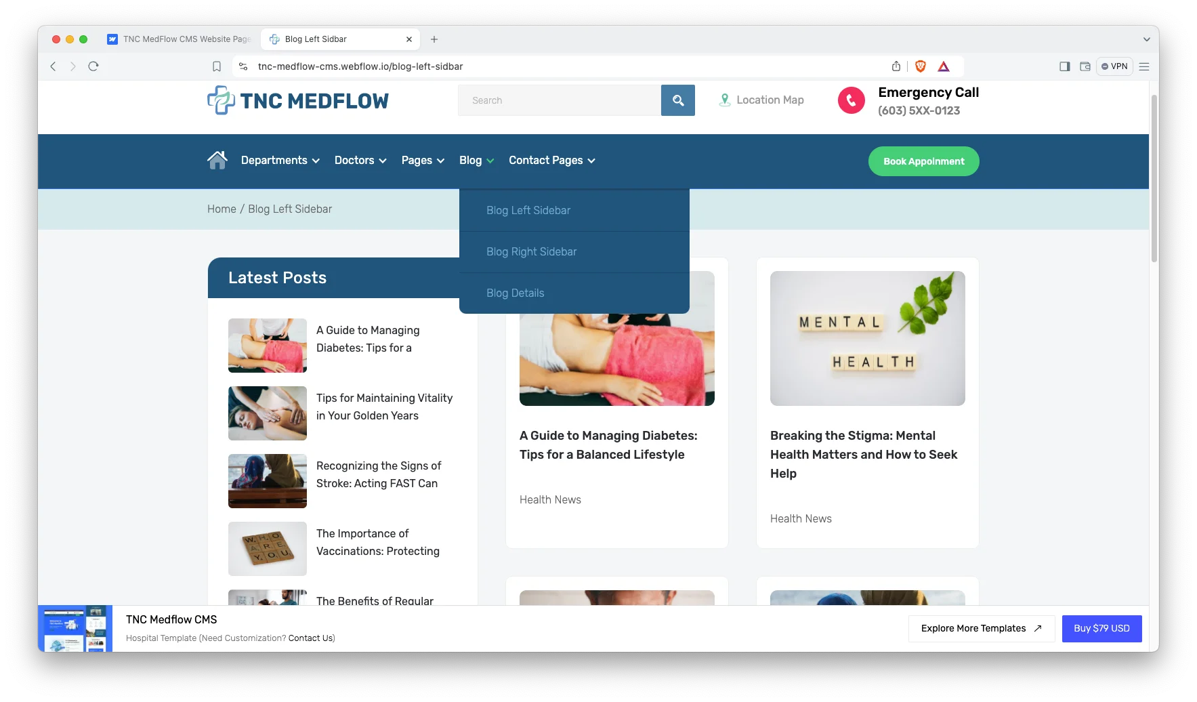Select Blog Right Sidebar from the menu
Screen dimensions: 1197x702
tap(531, 251)
